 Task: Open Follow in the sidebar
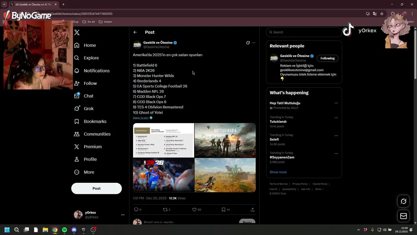pos(86,83)
